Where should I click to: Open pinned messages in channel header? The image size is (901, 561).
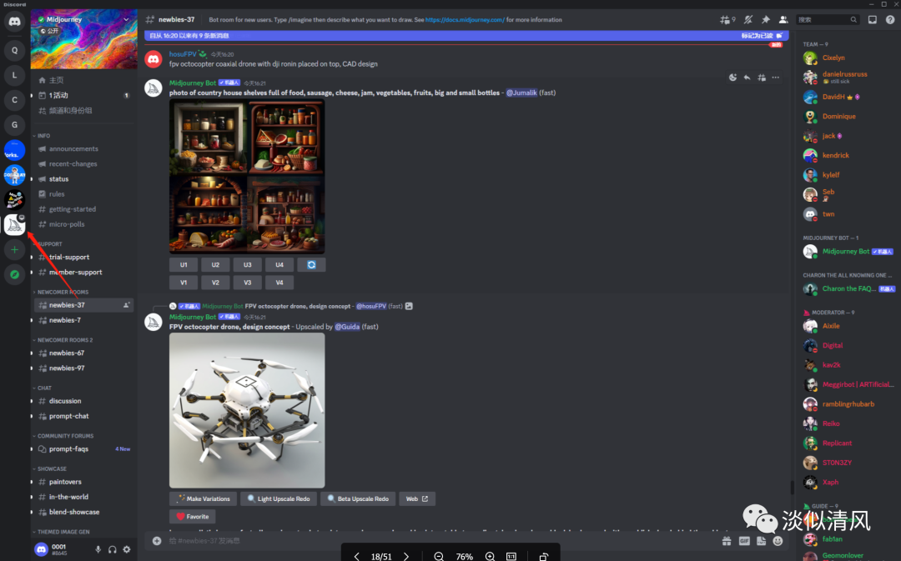pyautogui.click(x=766, y=20)
